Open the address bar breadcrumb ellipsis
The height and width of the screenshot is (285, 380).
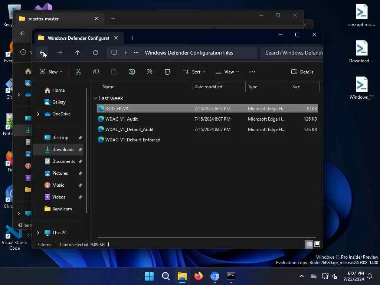(136, 52)
